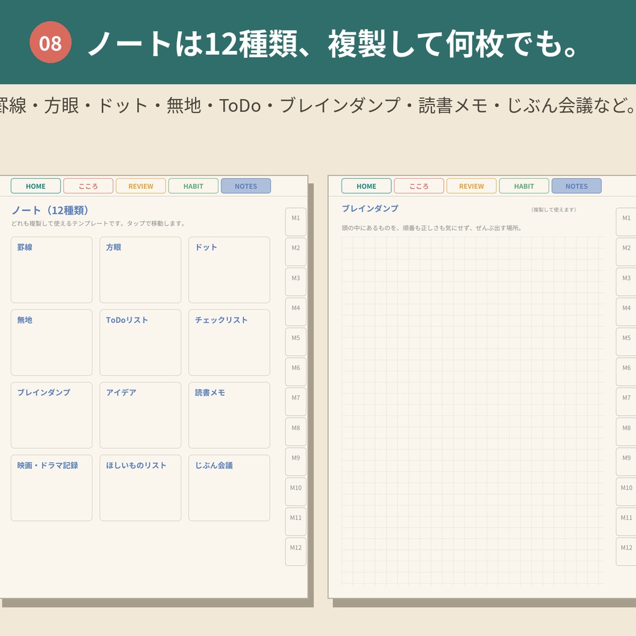
Task: Click the ノートは12種類 banner title
Action: [332, 43]
